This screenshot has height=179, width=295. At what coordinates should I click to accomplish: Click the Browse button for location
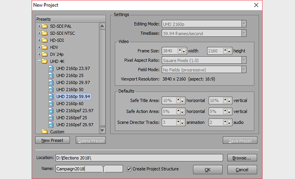(x=241, y=158)
